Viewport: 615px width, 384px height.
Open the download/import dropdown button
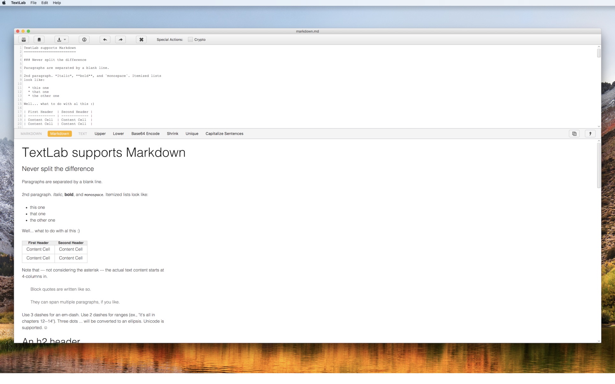point(61,39)
